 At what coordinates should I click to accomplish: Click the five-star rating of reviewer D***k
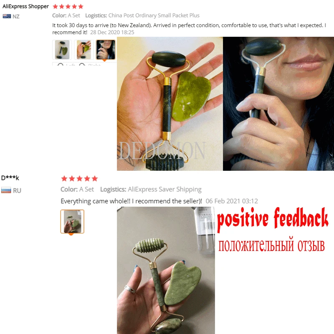(x=79, y=179)
